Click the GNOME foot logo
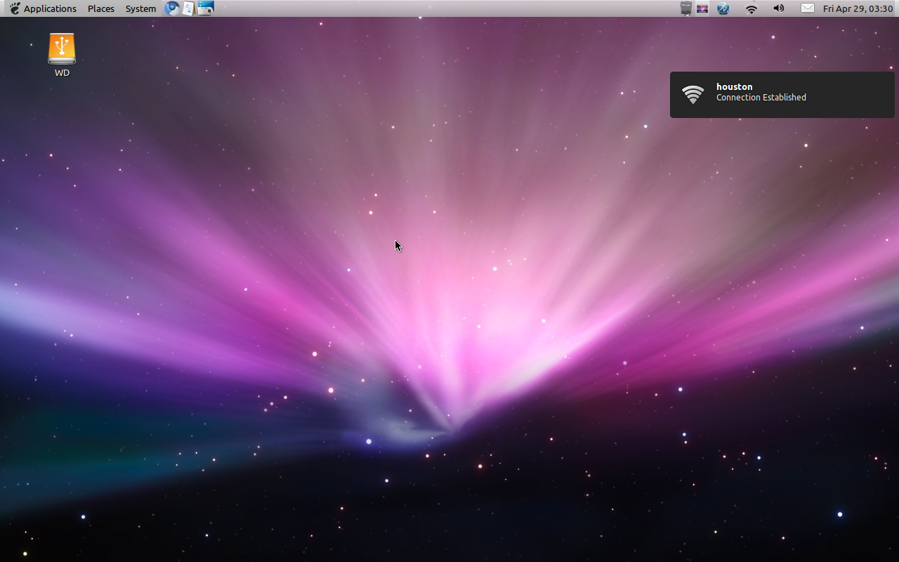Viewport: 899px width, 562px height. tap(15, 8)
